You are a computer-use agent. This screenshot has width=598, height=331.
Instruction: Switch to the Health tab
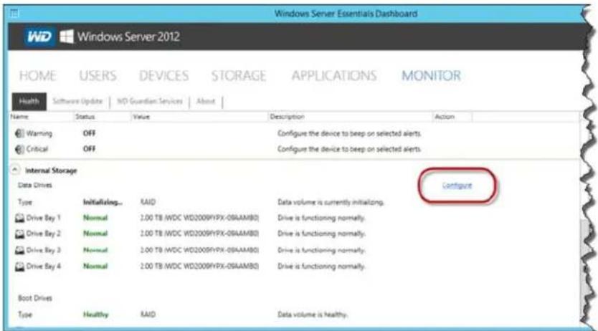(29, 101)
